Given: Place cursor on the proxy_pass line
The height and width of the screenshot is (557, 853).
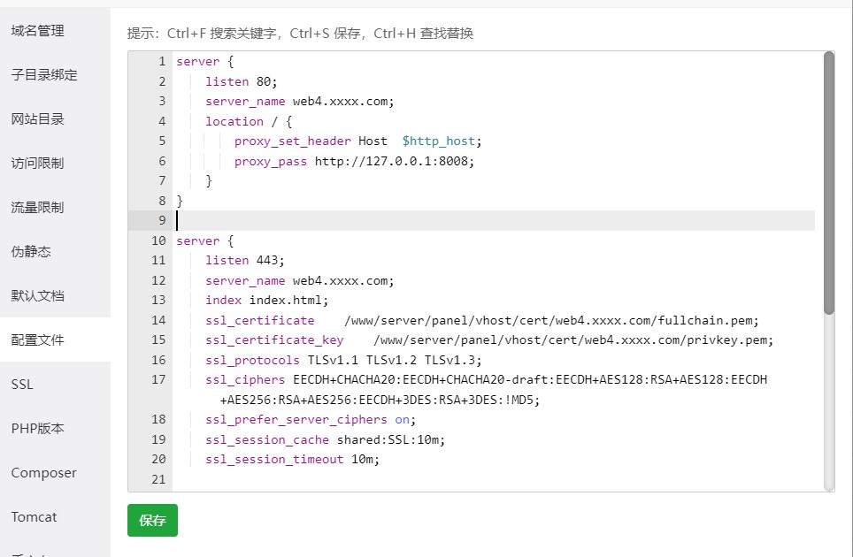Looking at the screenshot, I should point(354,161).
